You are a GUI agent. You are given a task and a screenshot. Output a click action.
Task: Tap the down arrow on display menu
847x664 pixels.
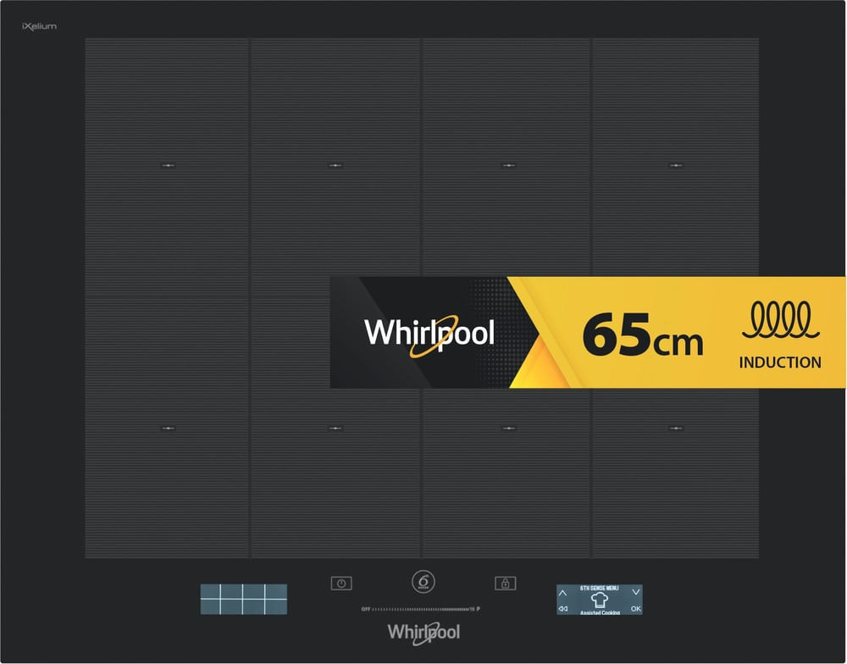tap(636, 592)
